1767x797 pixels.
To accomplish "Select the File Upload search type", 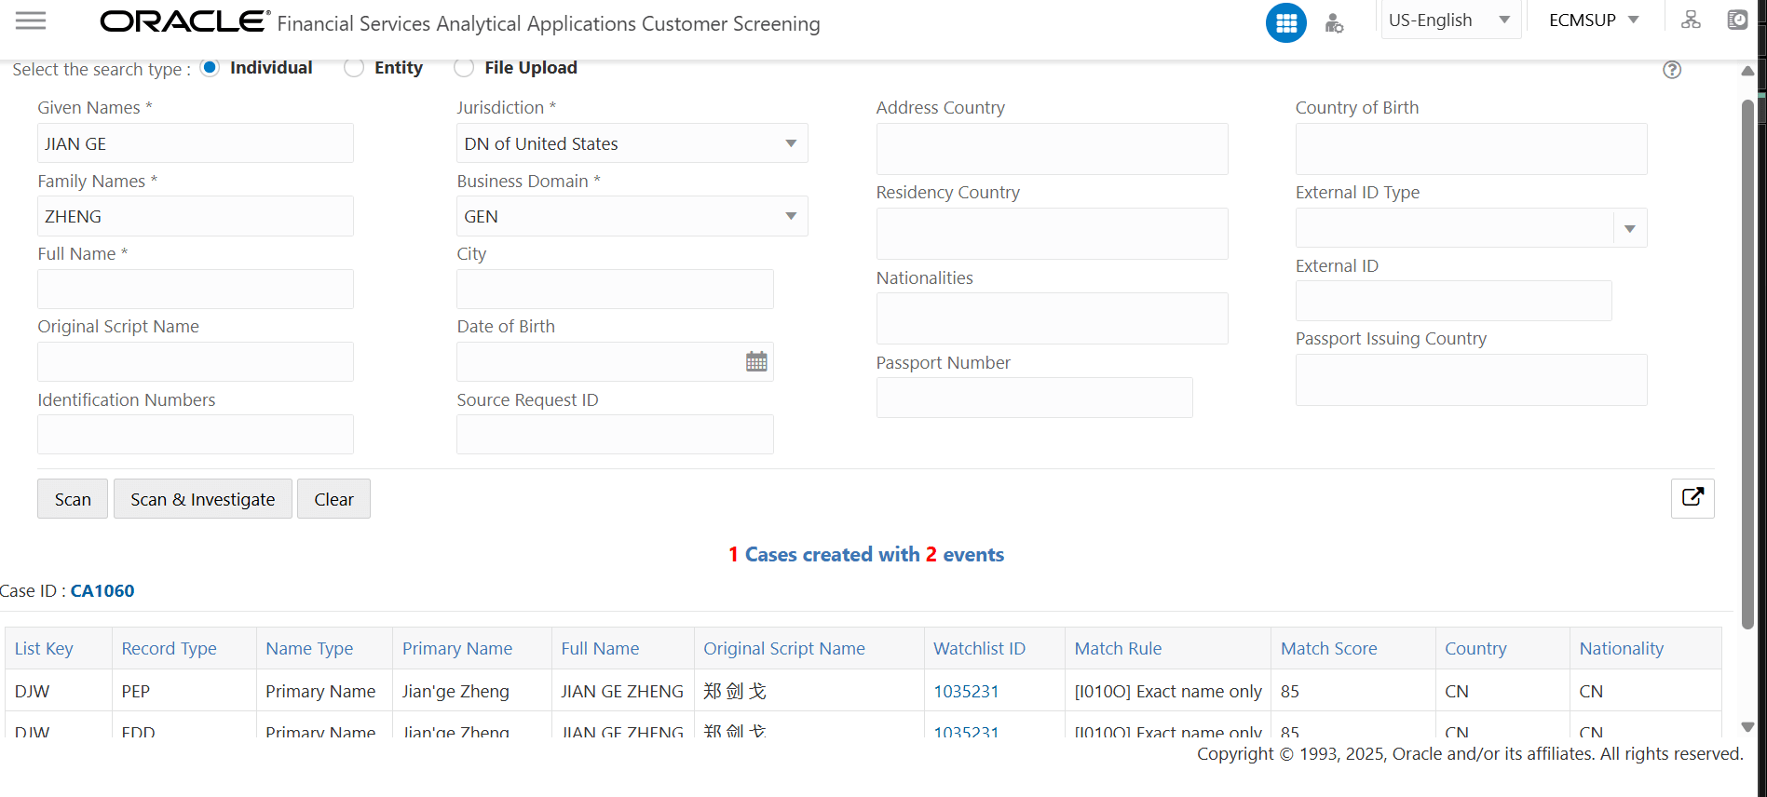I will (x=464, y=68).
